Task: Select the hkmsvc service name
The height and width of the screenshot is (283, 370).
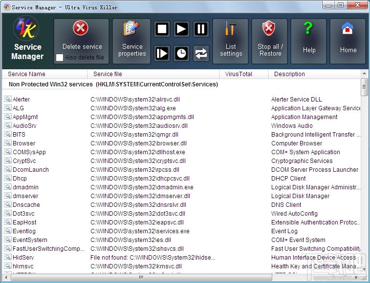Action: [23, 266]
